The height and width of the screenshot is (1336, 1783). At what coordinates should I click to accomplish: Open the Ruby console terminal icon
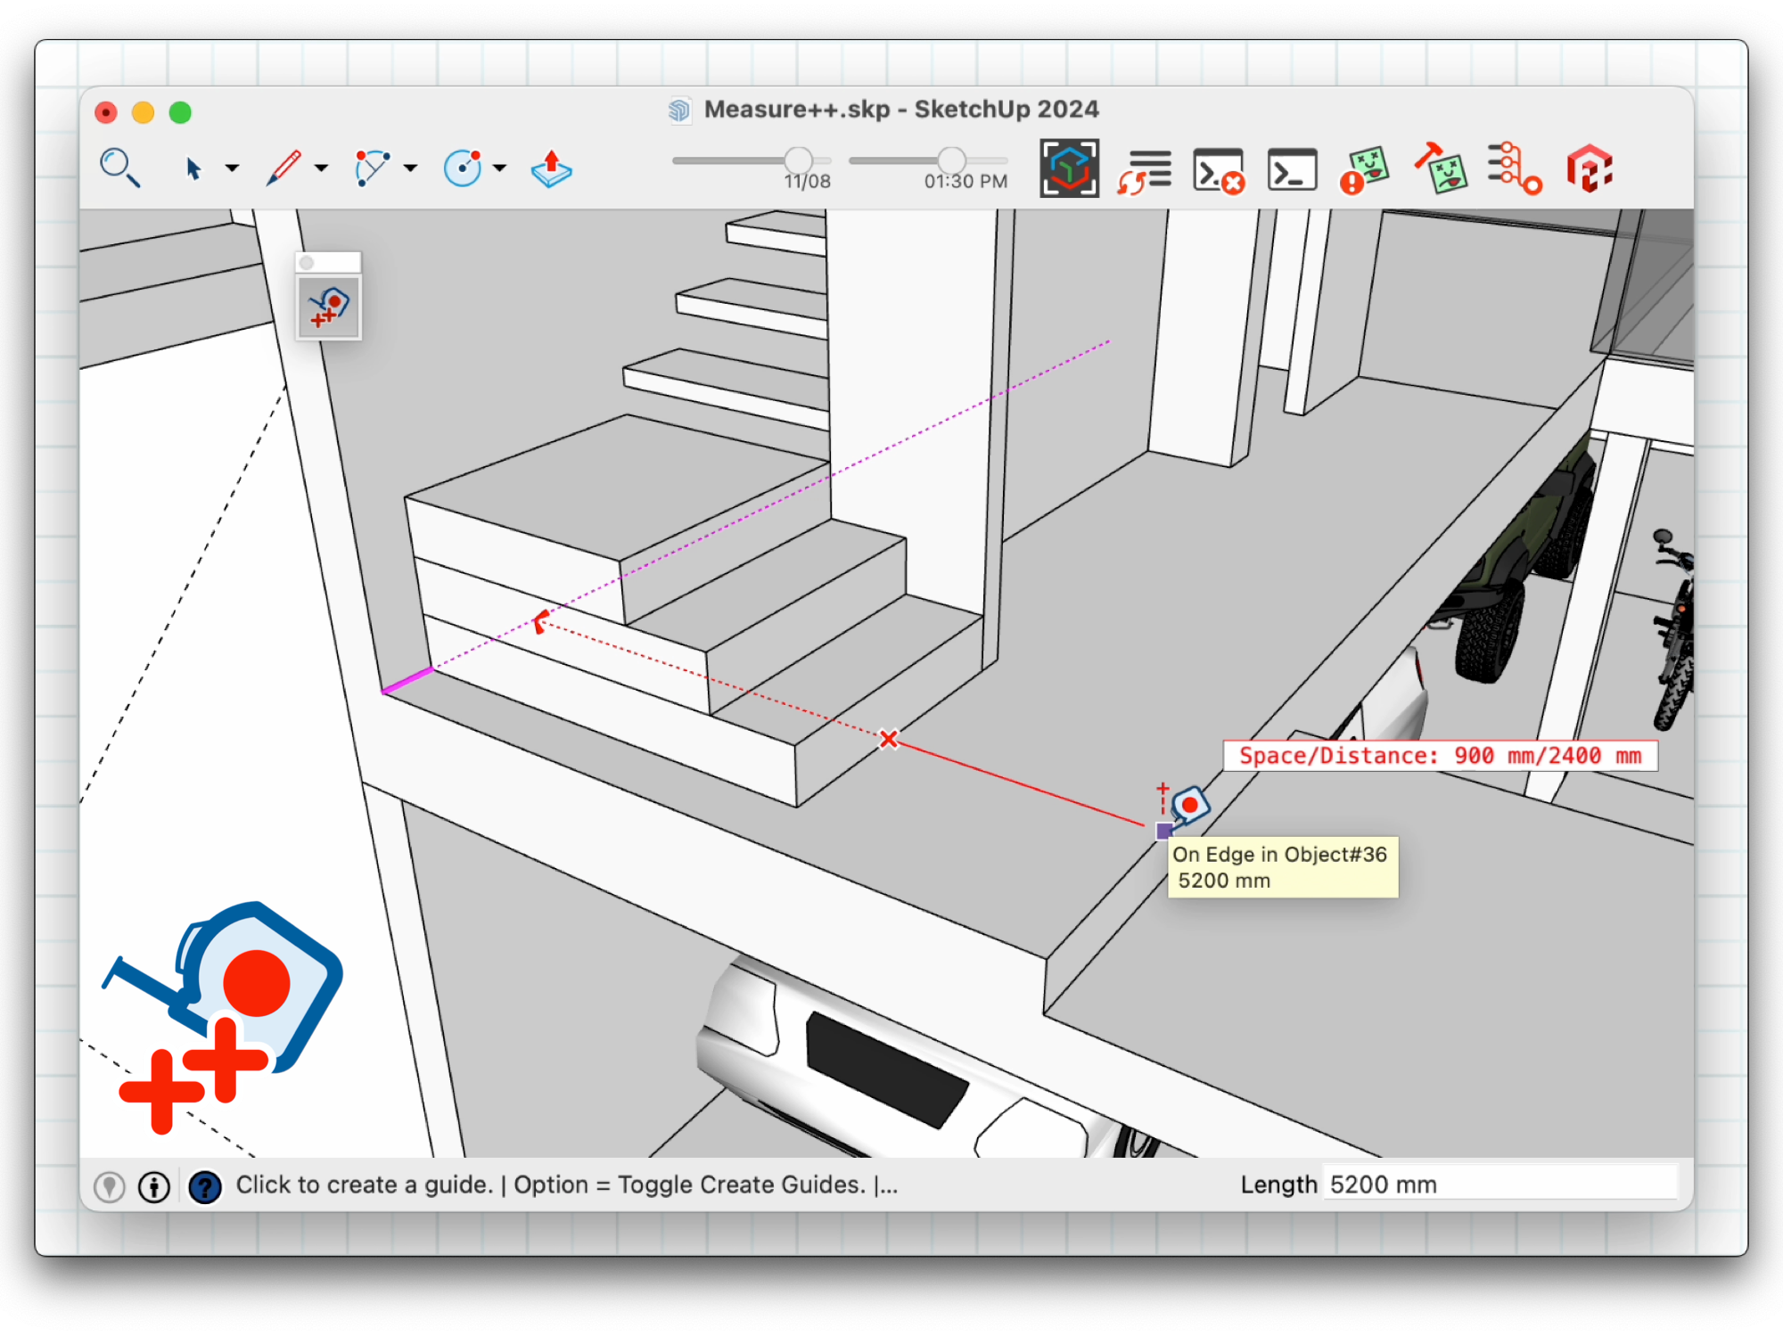pos(1292,169)
